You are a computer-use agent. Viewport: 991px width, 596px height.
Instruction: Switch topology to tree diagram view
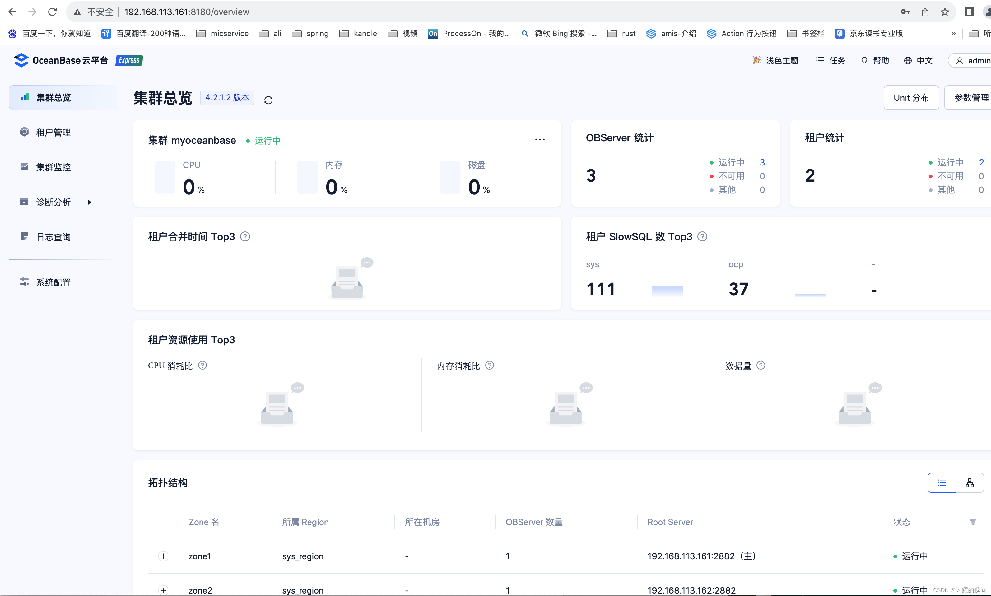[x=970, y=483]
